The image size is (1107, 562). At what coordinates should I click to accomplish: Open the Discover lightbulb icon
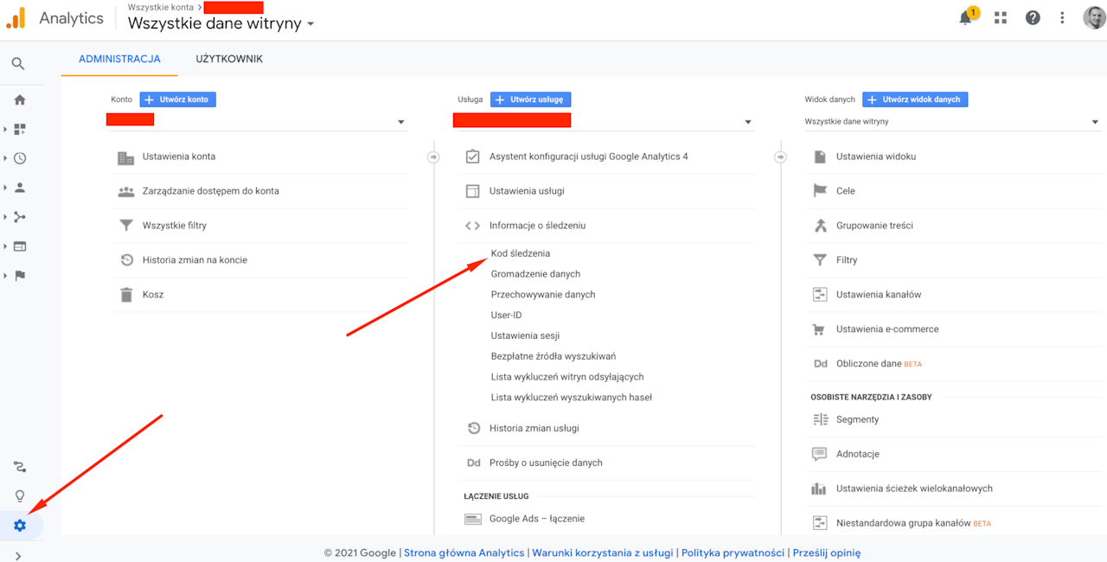20,496
